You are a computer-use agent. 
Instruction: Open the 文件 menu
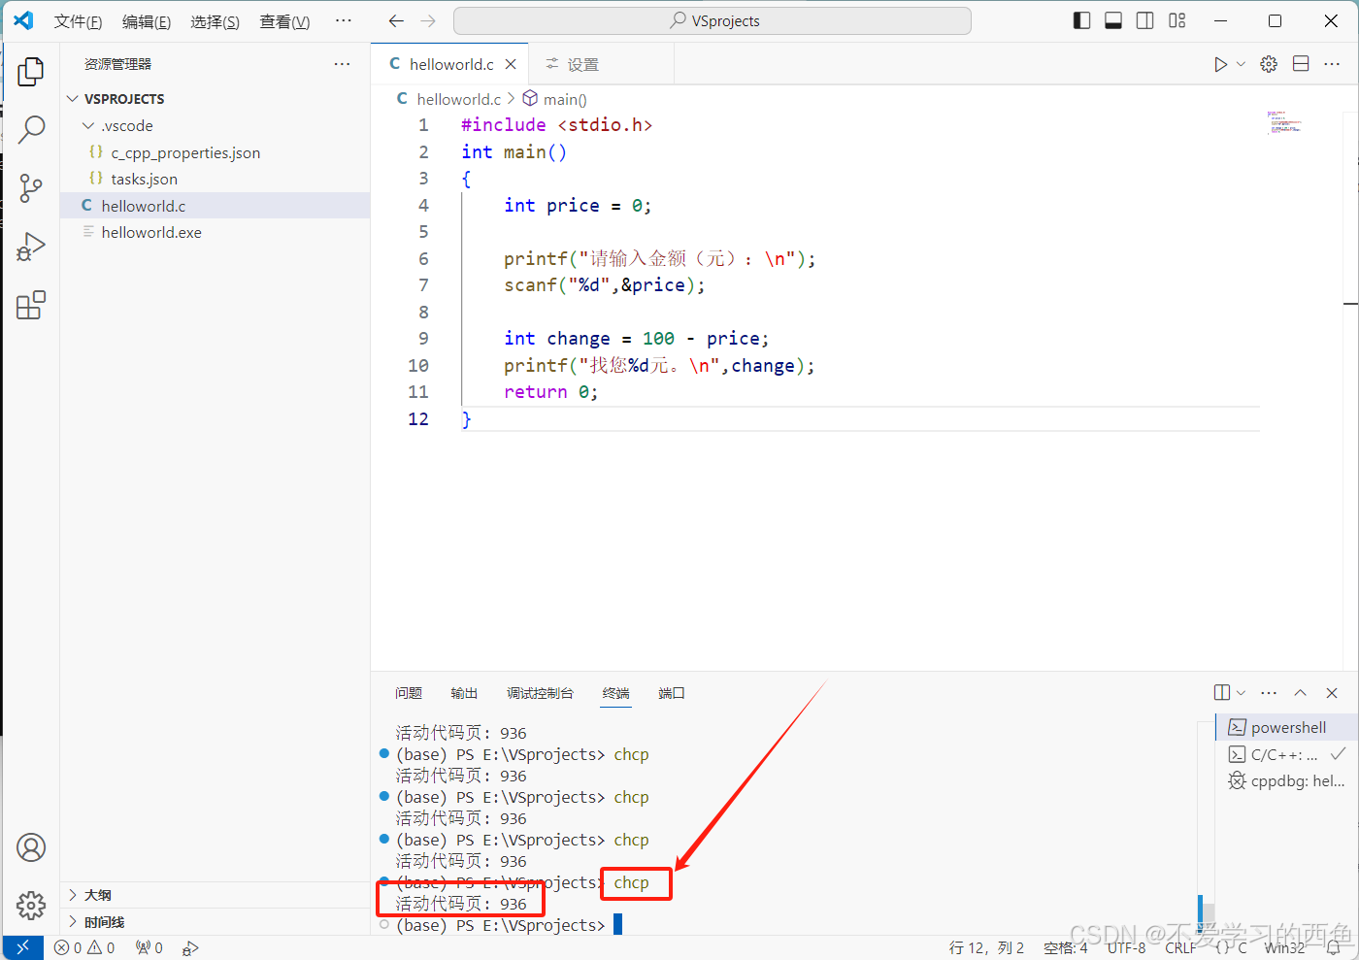point(78,20)
